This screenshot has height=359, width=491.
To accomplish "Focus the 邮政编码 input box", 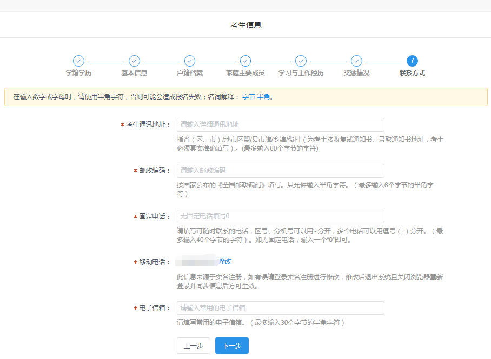I will 280,171.
